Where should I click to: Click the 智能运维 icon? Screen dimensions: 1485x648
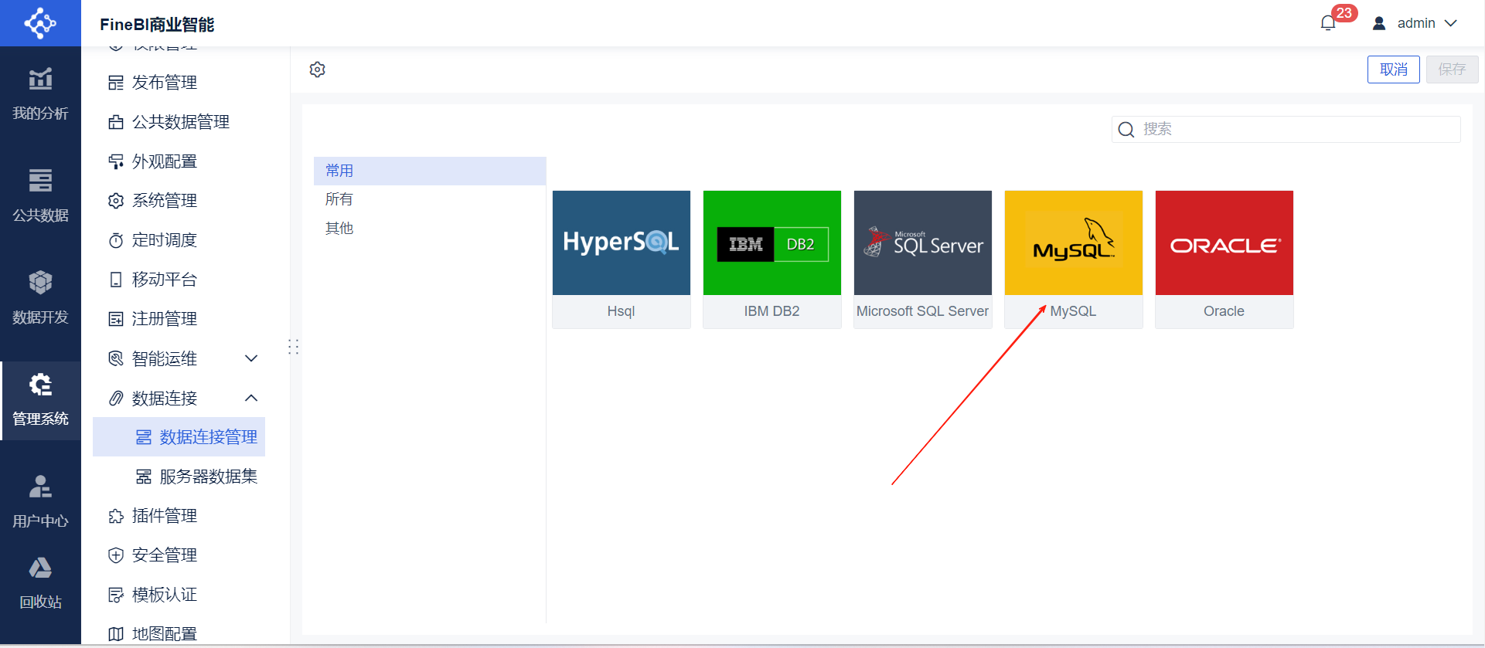point(116,358)
